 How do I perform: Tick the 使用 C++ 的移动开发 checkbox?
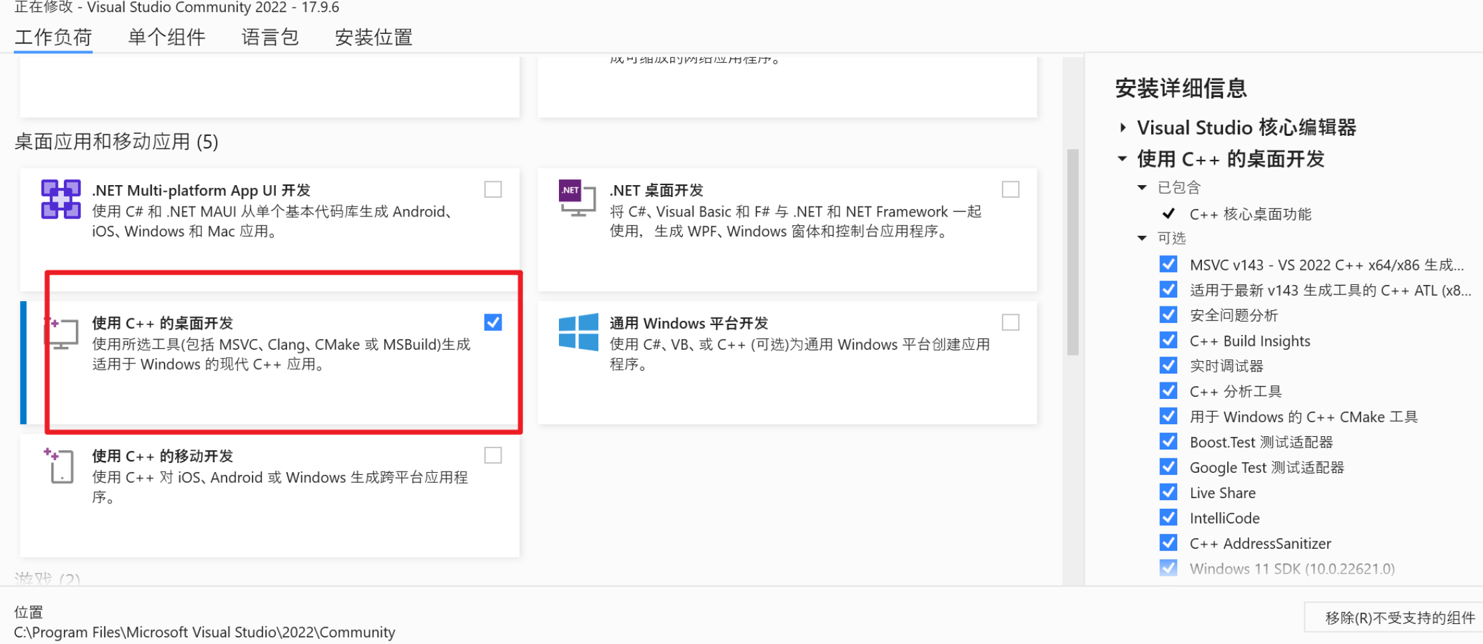coord(493,456)
